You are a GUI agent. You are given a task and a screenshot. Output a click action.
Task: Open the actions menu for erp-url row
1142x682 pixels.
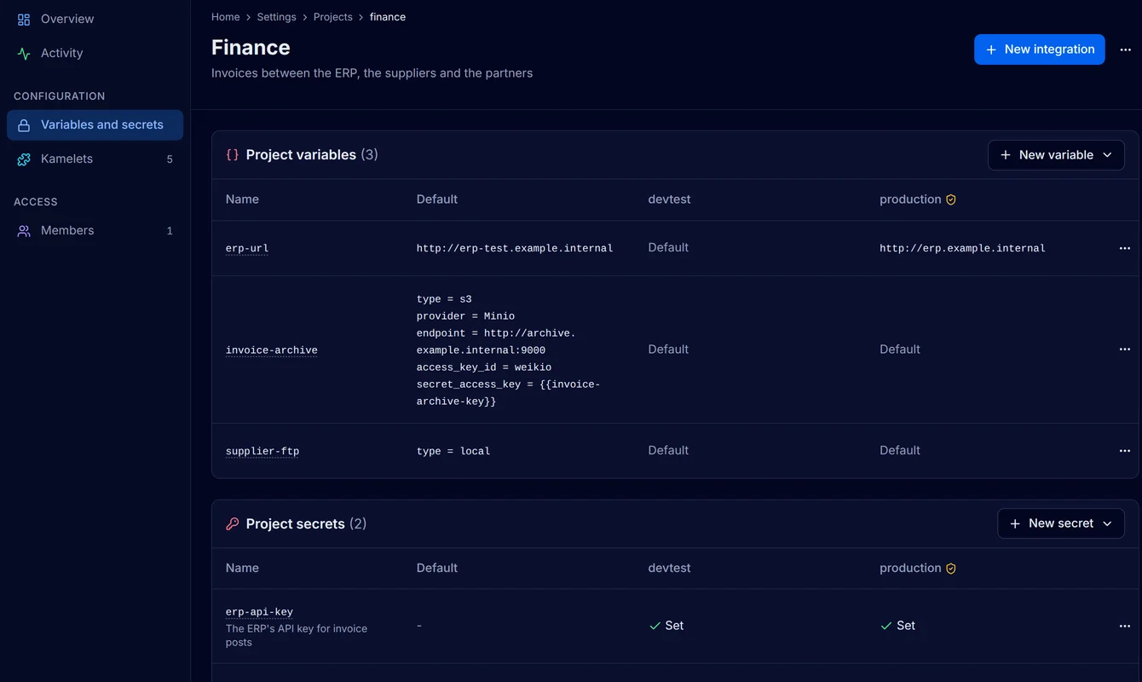[1125, 248]
